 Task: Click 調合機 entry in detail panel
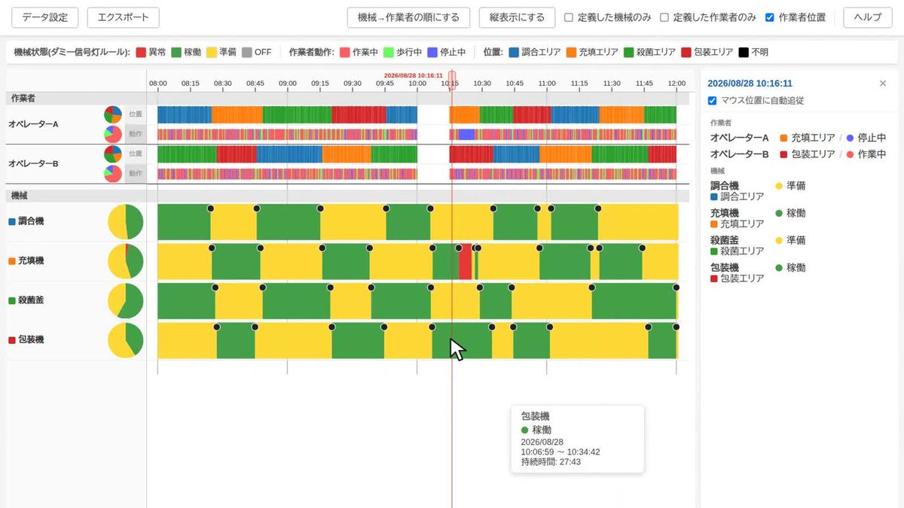pos(758,190)
